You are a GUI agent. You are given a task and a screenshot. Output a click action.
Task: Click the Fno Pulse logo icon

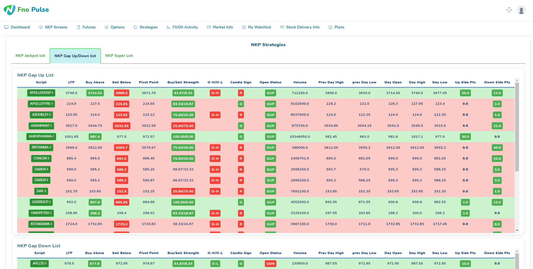pos(10,10)
